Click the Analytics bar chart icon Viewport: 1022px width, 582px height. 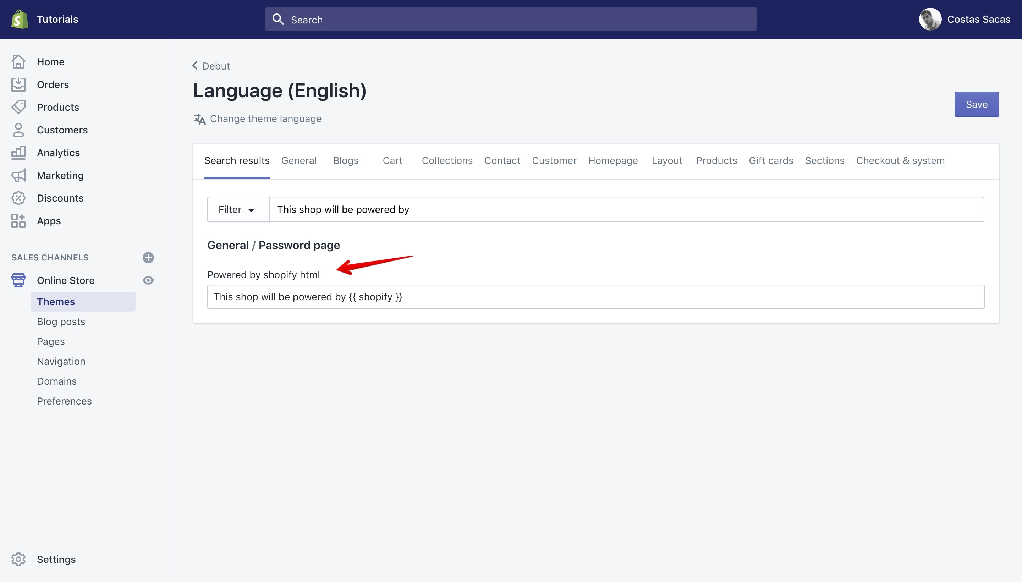[18, 153]
